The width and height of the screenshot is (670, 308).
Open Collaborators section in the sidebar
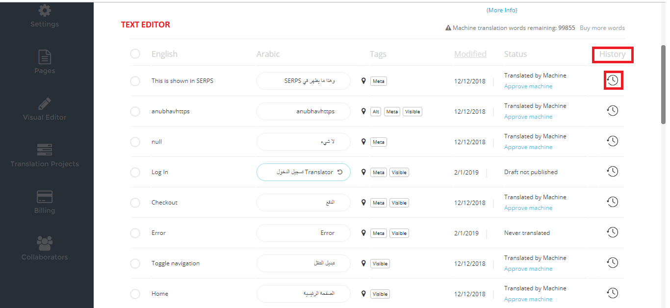45,249
